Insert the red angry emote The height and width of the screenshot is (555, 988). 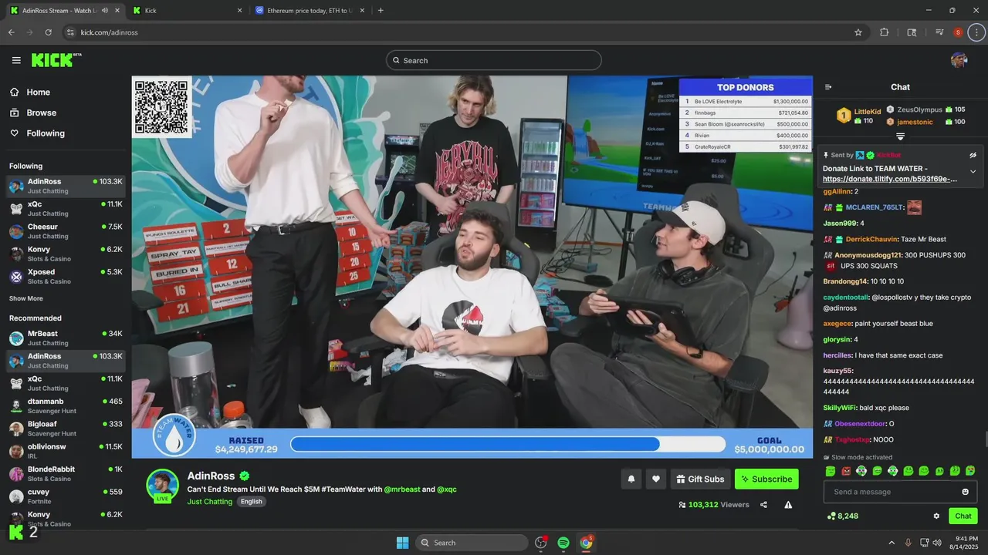(x=846, y=470)
